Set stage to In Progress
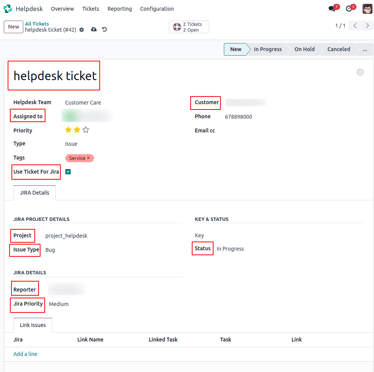The width and height of the screenshot is (374, 372). (x=268, y=49)
